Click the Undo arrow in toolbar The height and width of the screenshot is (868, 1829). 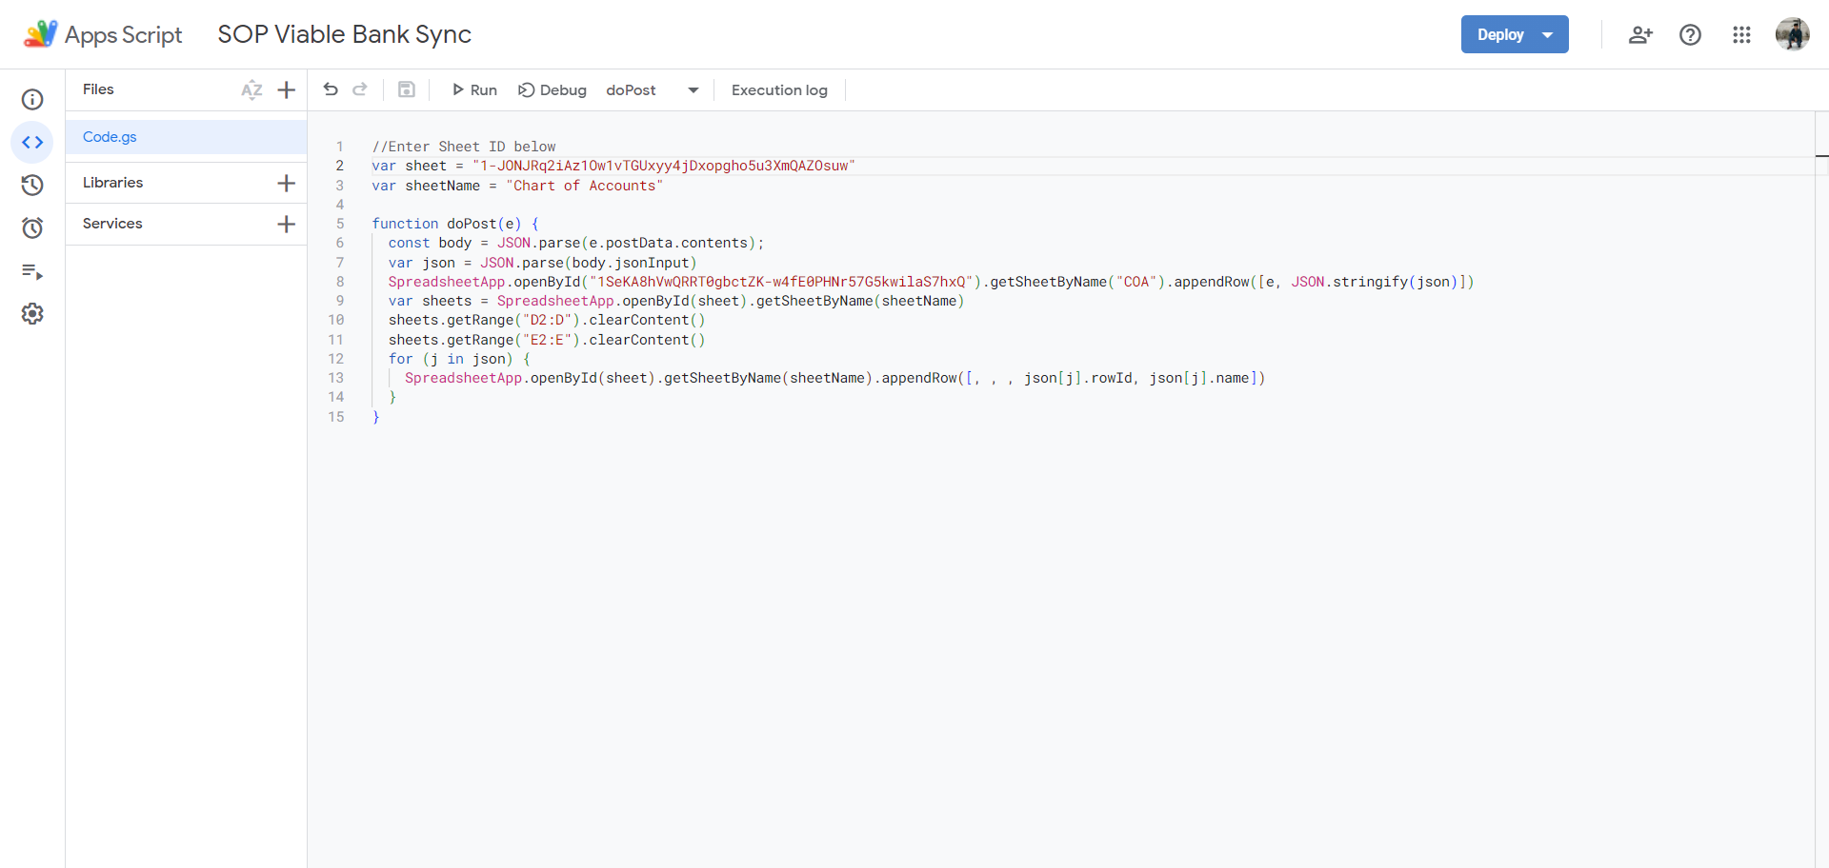coord(331,89)
